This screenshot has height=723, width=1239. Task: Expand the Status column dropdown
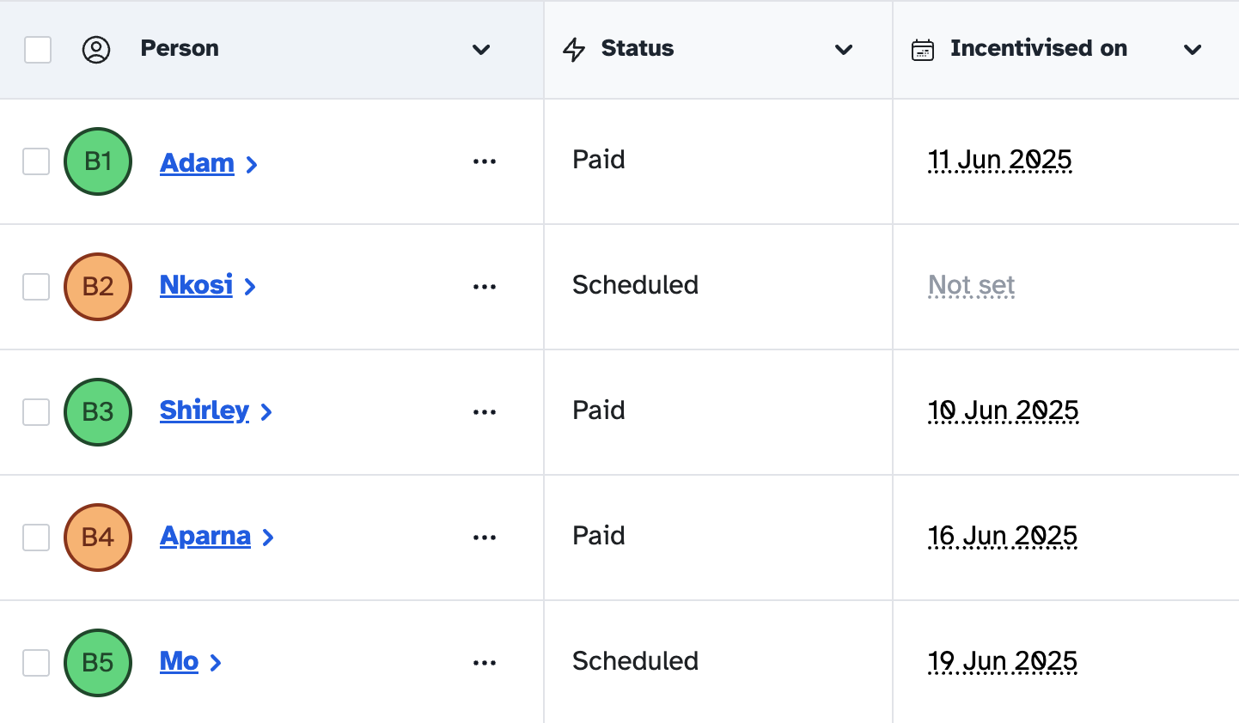tap(844, 50)
